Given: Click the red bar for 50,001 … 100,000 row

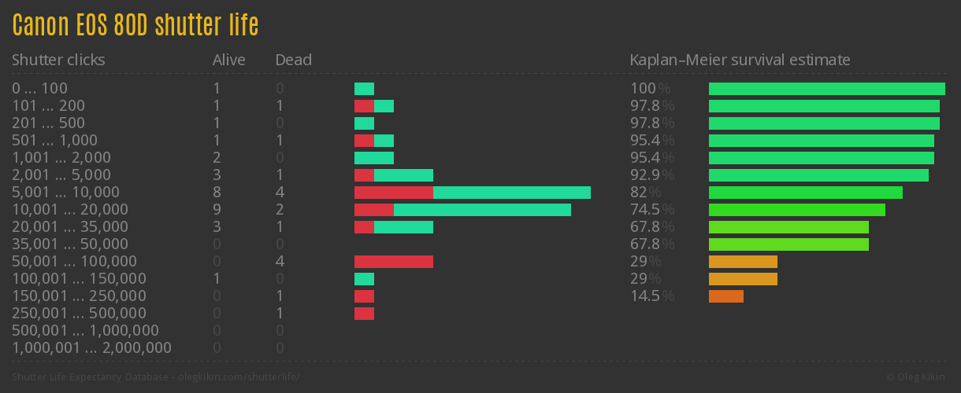Looking at the screenshot, I should [393, 262].
